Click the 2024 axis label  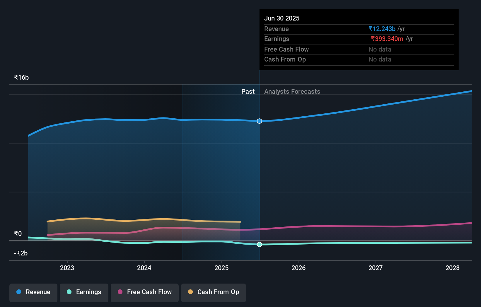pos(144,268)
